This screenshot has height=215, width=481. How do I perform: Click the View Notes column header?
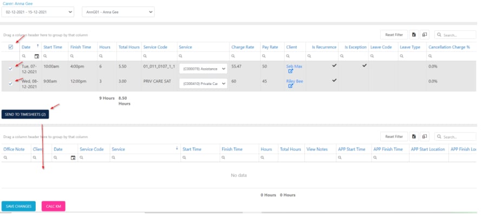click(317, 149)
